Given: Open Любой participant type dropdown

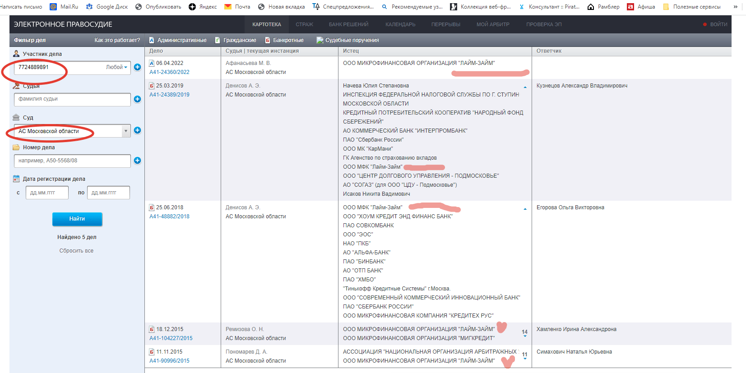Looking at the screenshot, I should pyautogui.click(x=117, y=67).
